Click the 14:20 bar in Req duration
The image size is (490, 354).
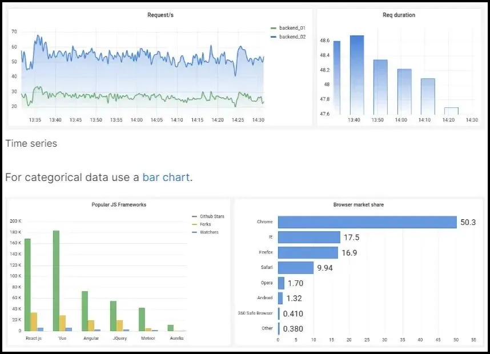[x=452, y=111]
